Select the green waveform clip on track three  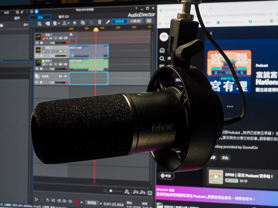point(89,64)
